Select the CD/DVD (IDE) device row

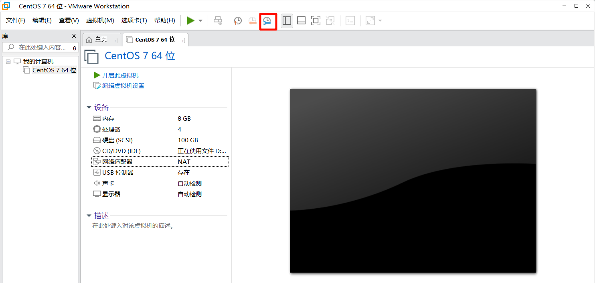(x=160, y=151)
